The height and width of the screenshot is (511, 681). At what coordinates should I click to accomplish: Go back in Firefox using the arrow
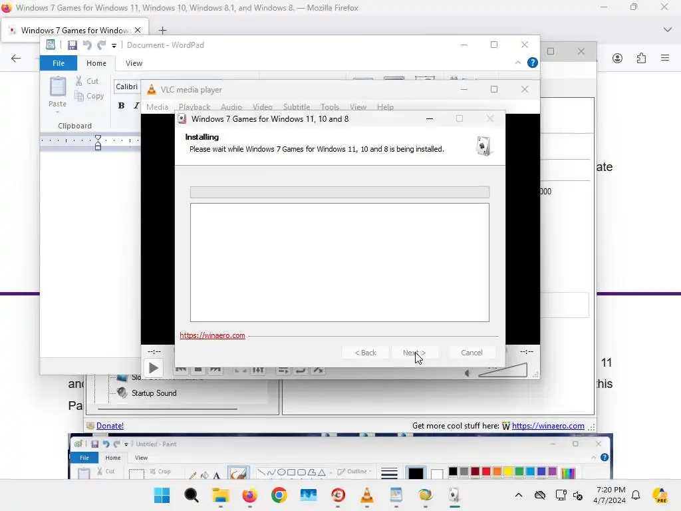pos(16,59)
